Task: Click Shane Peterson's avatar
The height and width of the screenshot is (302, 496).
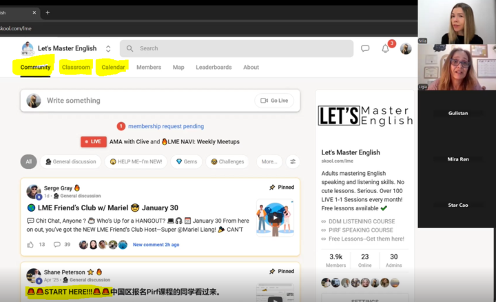Action: pyautogui.click(x=34, y=276)
